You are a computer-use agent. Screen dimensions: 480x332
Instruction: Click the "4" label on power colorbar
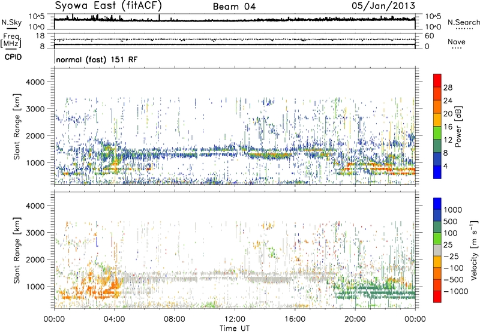pos(446,167)
